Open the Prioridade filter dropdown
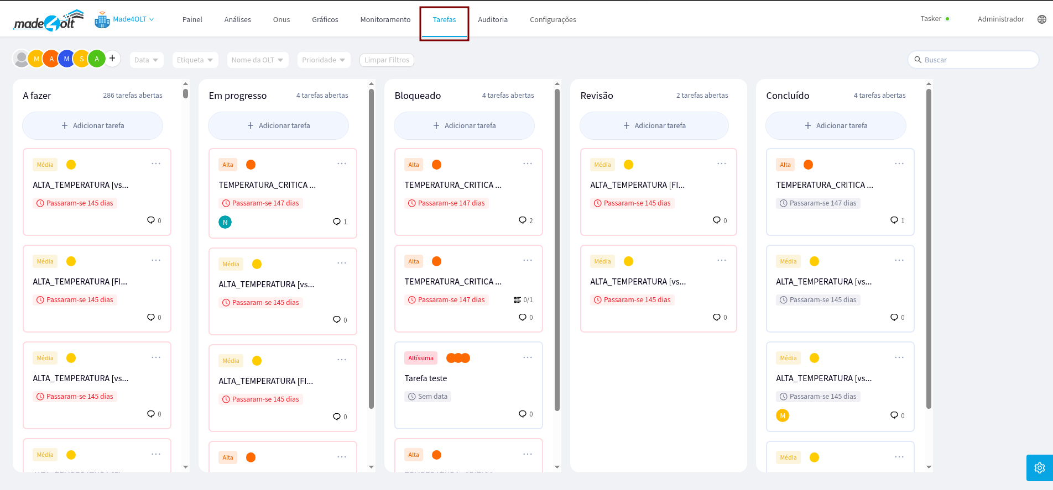 pos(323,60)
